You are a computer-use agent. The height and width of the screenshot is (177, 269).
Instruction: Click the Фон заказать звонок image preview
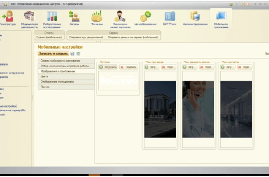[x=198, y=109]
